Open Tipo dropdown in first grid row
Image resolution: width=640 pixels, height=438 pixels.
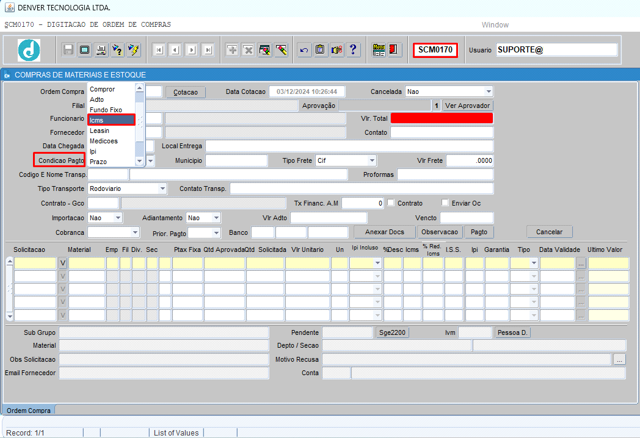534,263
